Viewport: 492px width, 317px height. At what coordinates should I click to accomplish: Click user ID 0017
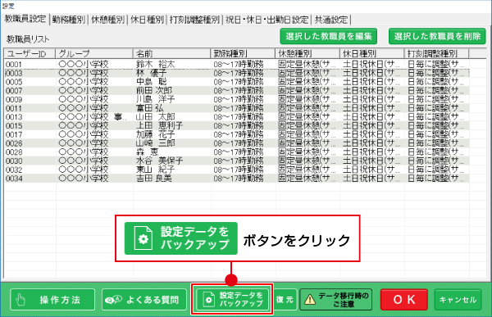coord(14,135)
